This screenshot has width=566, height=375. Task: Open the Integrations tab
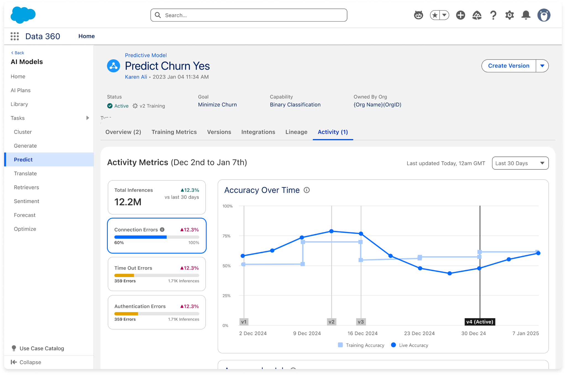[x=258, y=132]
